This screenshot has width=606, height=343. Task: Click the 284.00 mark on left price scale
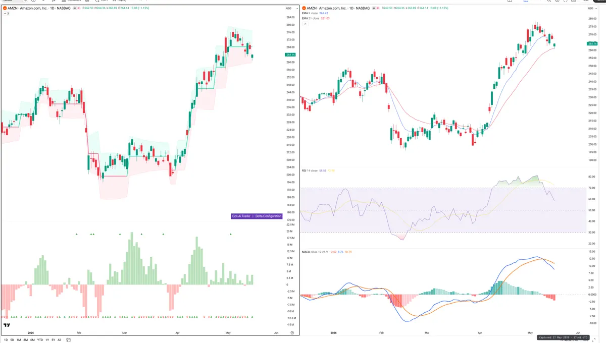coord(290,17)
